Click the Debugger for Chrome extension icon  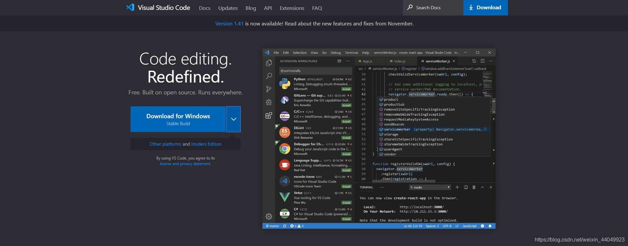(x=285, y=149)
